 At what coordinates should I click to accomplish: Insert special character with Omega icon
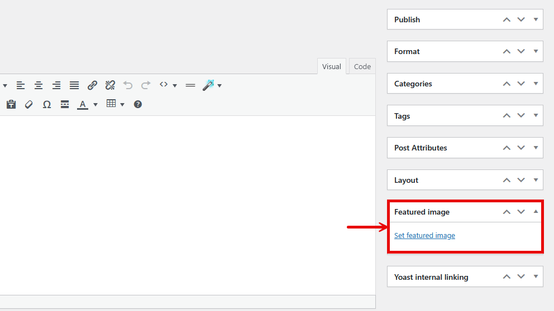click(47, 104)
